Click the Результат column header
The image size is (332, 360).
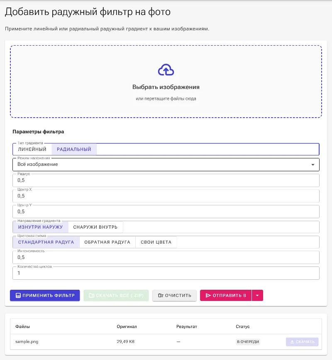tap(187, 326)
